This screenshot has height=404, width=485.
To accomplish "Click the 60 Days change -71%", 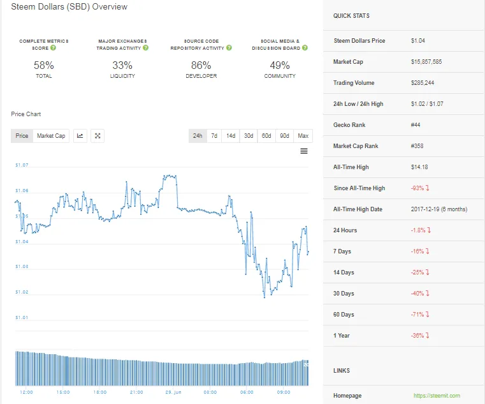I will pyautogui.click(x=420, y=315).
